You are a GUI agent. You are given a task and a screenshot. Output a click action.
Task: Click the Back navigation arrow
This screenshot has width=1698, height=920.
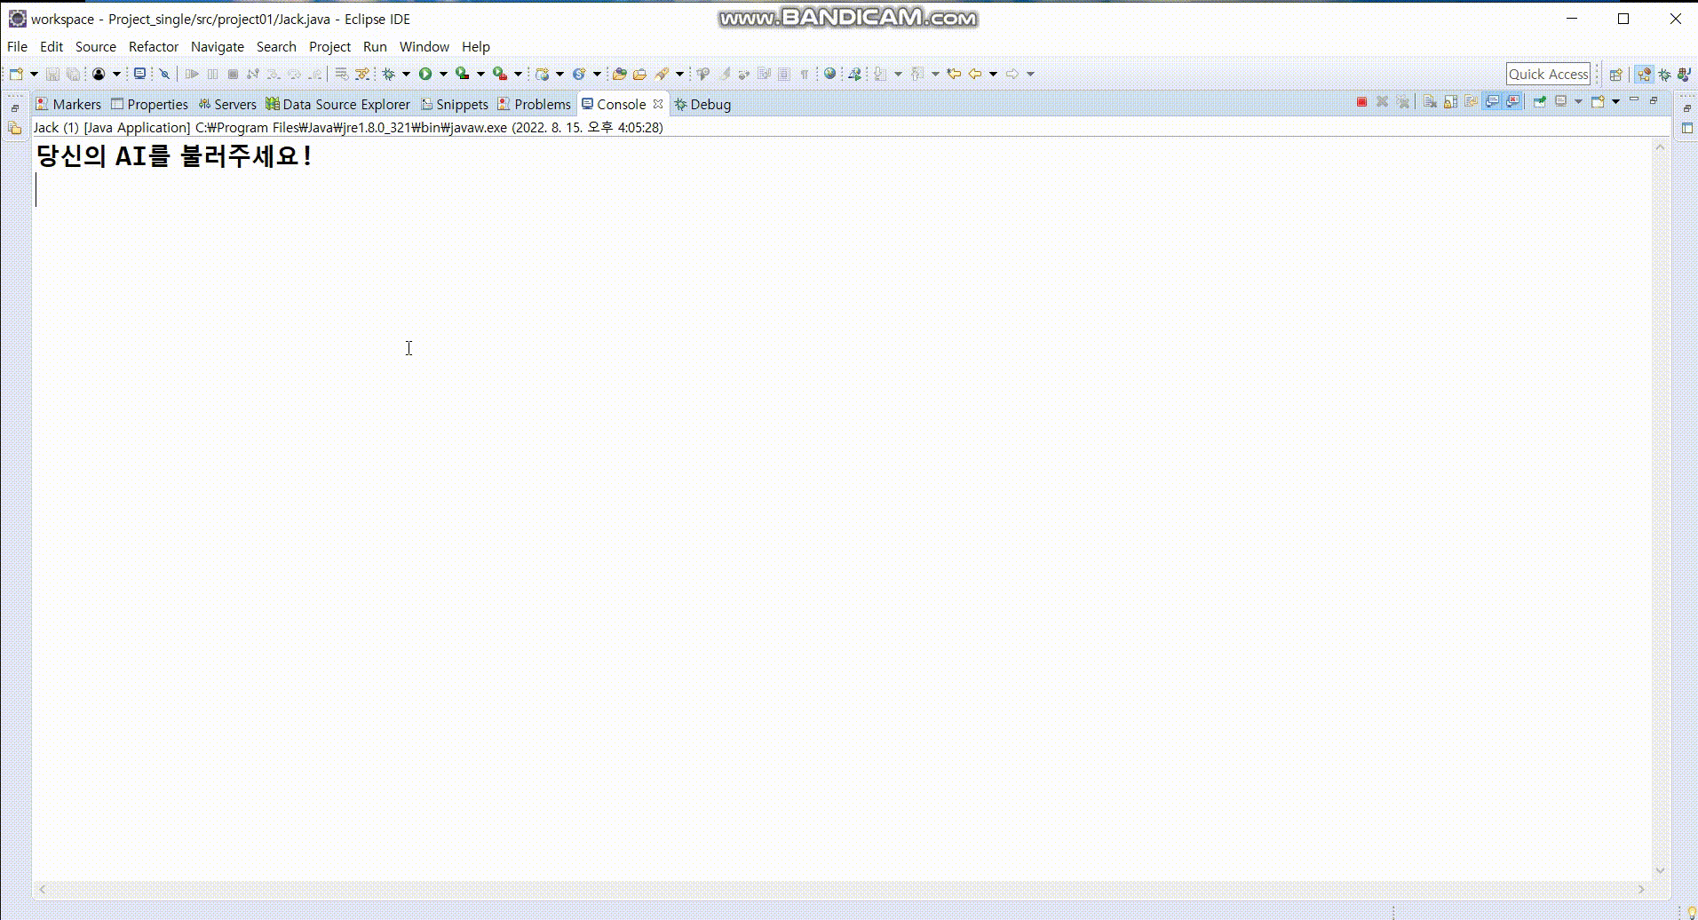975,74
